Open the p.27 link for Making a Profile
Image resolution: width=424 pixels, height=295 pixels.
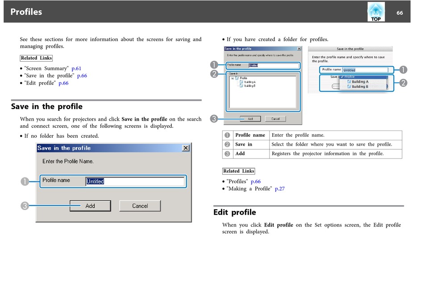click(x=279, y=189)
